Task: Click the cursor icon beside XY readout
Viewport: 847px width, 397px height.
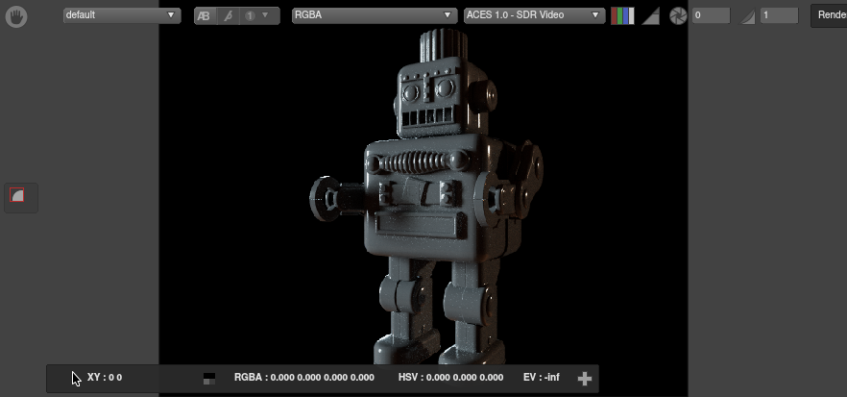Action: tap(76, 379)
